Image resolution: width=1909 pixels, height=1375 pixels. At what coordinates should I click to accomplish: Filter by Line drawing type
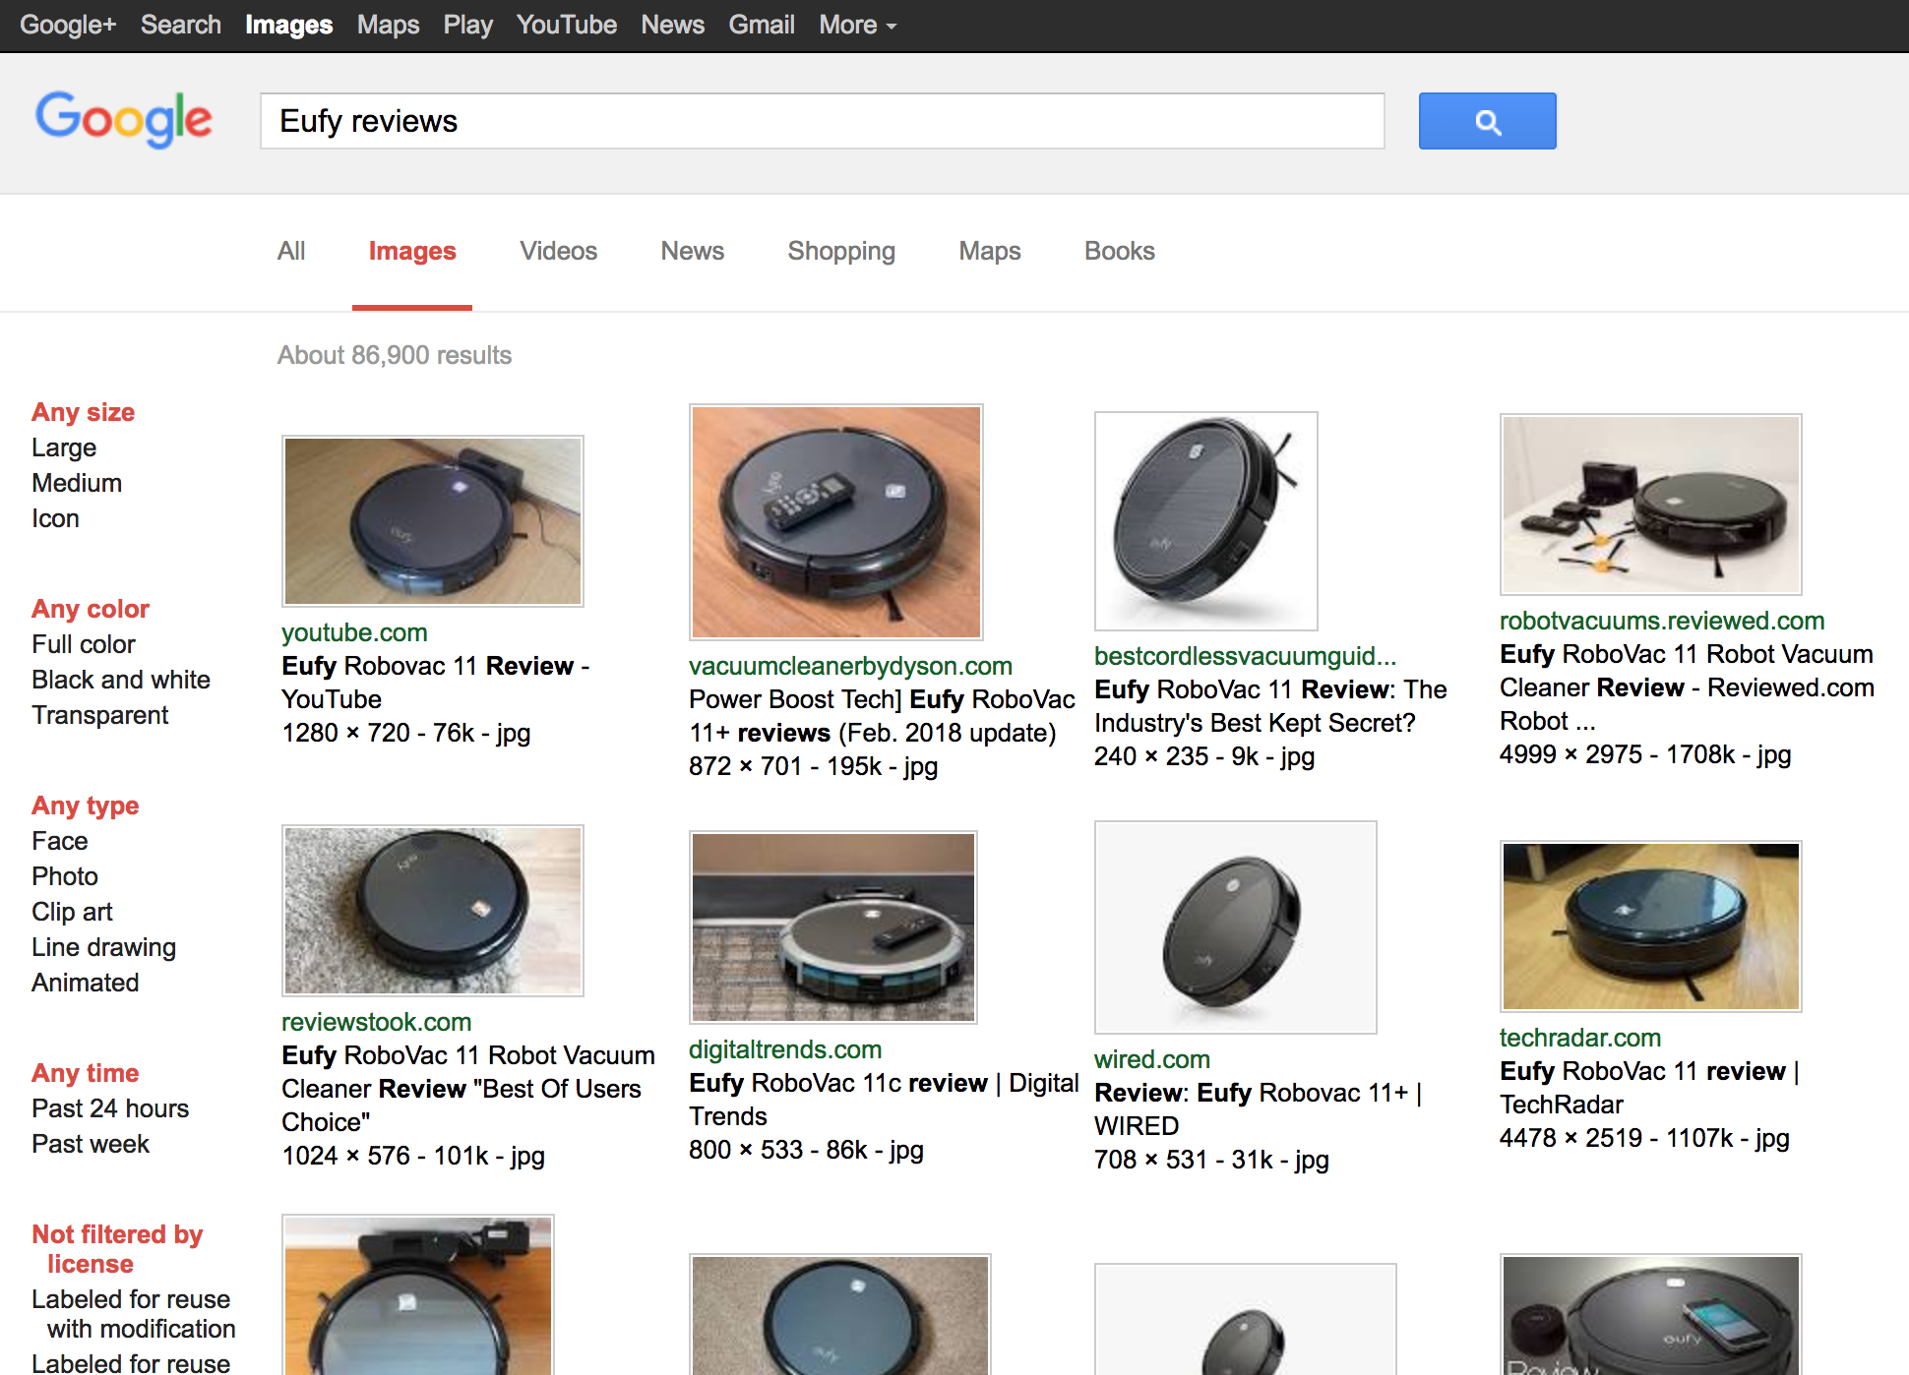pyautogui.click(x=104, y=947)
